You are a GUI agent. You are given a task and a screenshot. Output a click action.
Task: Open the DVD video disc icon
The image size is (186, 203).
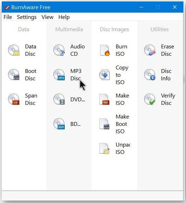click(x=59, y=99)
